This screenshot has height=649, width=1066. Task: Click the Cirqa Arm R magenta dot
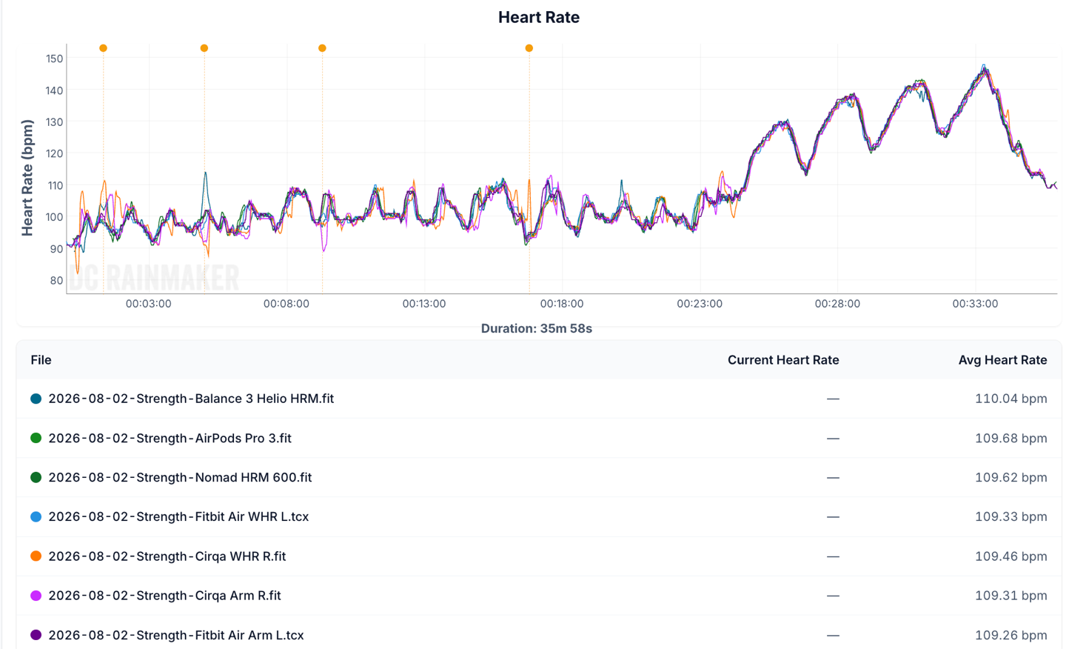[x=36, y=596]
